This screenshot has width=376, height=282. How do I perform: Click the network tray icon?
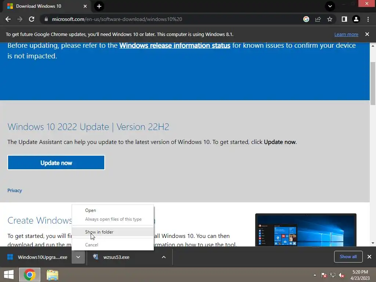[333, 275]
